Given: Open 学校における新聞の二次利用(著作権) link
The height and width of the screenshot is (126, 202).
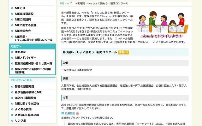Looking at the screenshot, I should coord(33,71).
